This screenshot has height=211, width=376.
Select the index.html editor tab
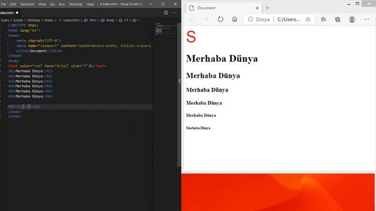(9, 13)
